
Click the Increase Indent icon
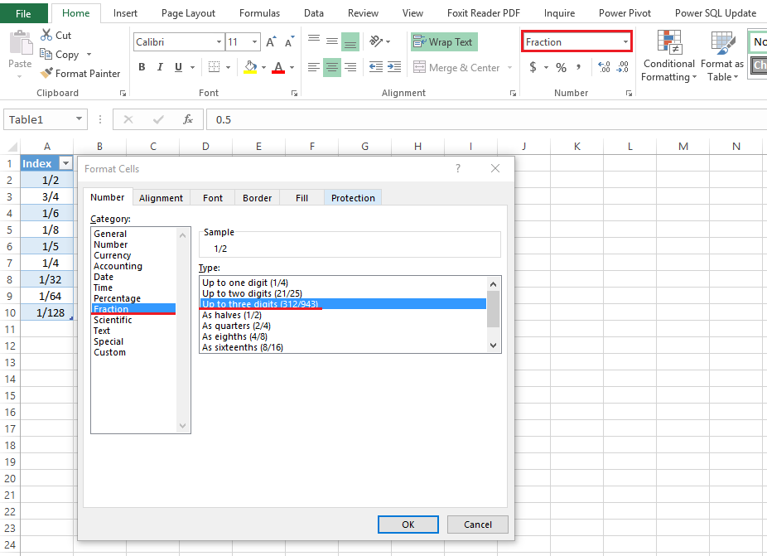point(393,67)
